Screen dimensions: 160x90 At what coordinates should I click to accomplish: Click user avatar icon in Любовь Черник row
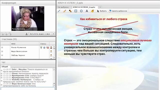51,55
